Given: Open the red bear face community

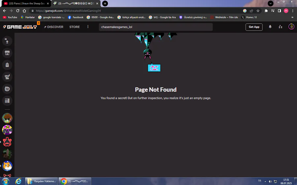Looking at the screenshot, I should click(x=7, y=142).
